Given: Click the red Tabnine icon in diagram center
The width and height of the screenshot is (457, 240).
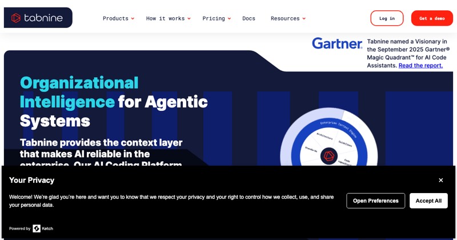Looking at the screenshot, I should point(329,156).
